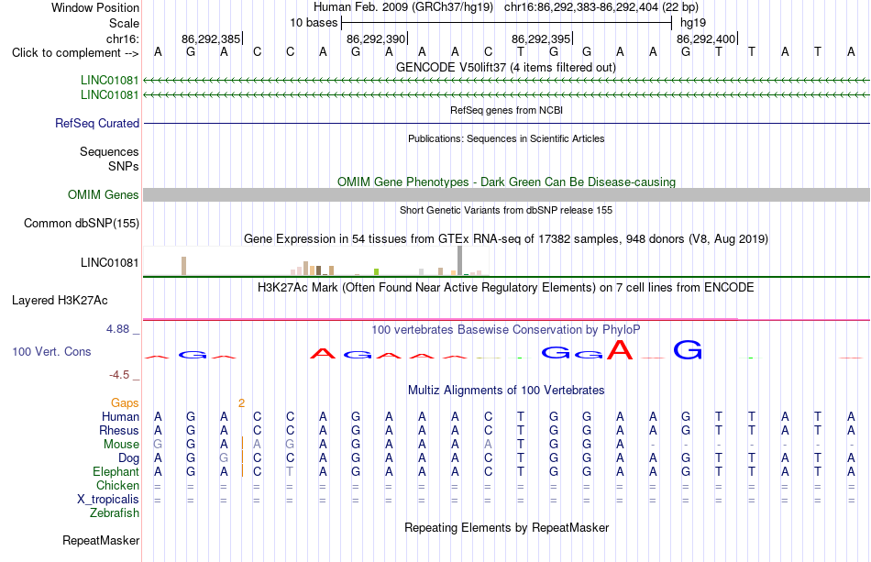The width and height of the screenshot is (871, 562).
Task: Select the Human species row label
Action: (120, 416)
